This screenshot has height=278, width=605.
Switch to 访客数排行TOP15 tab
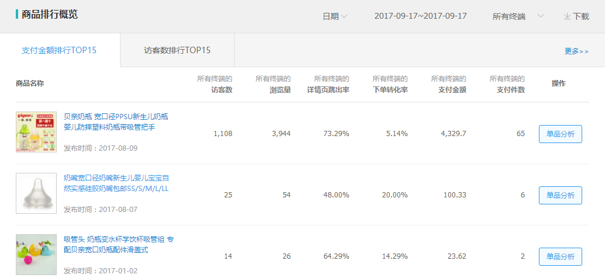177,50
